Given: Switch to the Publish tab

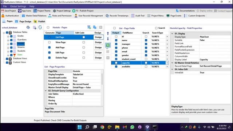Looking at the screenshot, I should pyautogui.click(x=40, y=21).
